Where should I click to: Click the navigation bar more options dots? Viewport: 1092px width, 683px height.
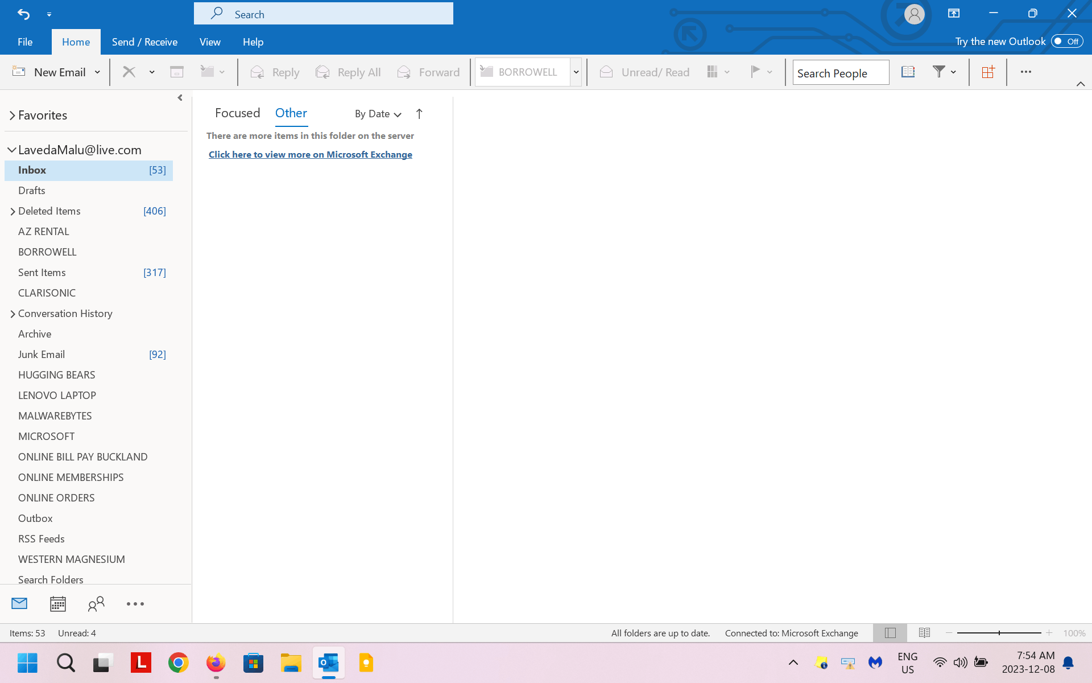click(135, 604)
